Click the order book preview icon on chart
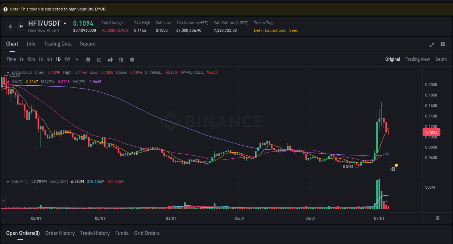This screenshot has width=453, height=244. click(x=392, y=169)
